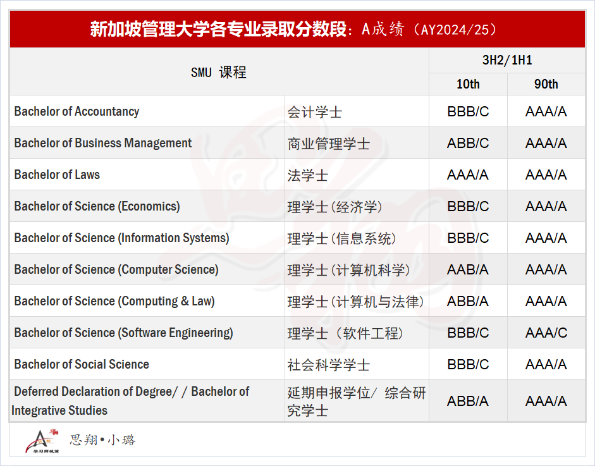
Task: Select 'Bachelor of Science (Economics)' text
Action: click(97, 206)
